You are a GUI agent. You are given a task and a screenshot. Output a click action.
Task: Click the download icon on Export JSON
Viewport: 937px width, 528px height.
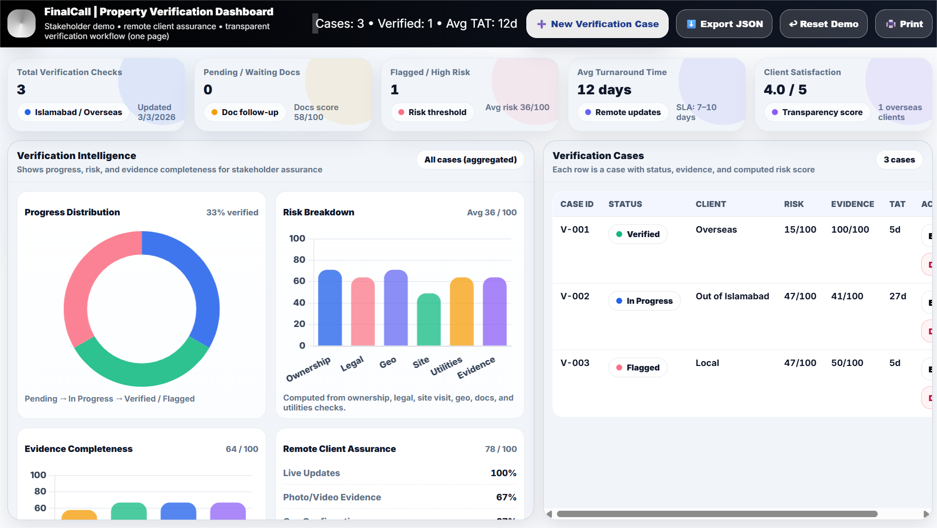(691, 24)
